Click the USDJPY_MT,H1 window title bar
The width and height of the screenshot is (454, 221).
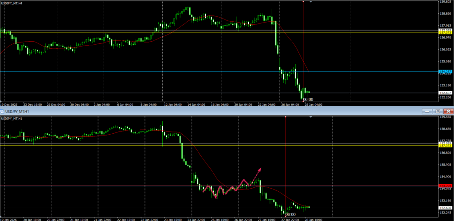[x=177, y=111]
